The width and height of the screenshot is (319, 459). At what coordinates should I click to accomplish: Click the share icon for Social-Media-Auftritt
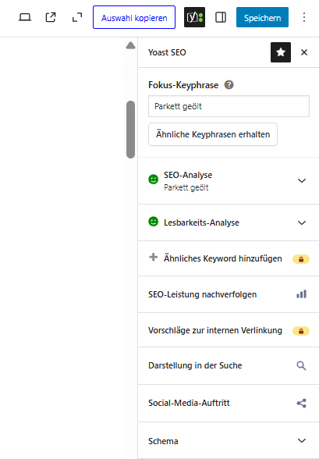click(x=302, y=403)
